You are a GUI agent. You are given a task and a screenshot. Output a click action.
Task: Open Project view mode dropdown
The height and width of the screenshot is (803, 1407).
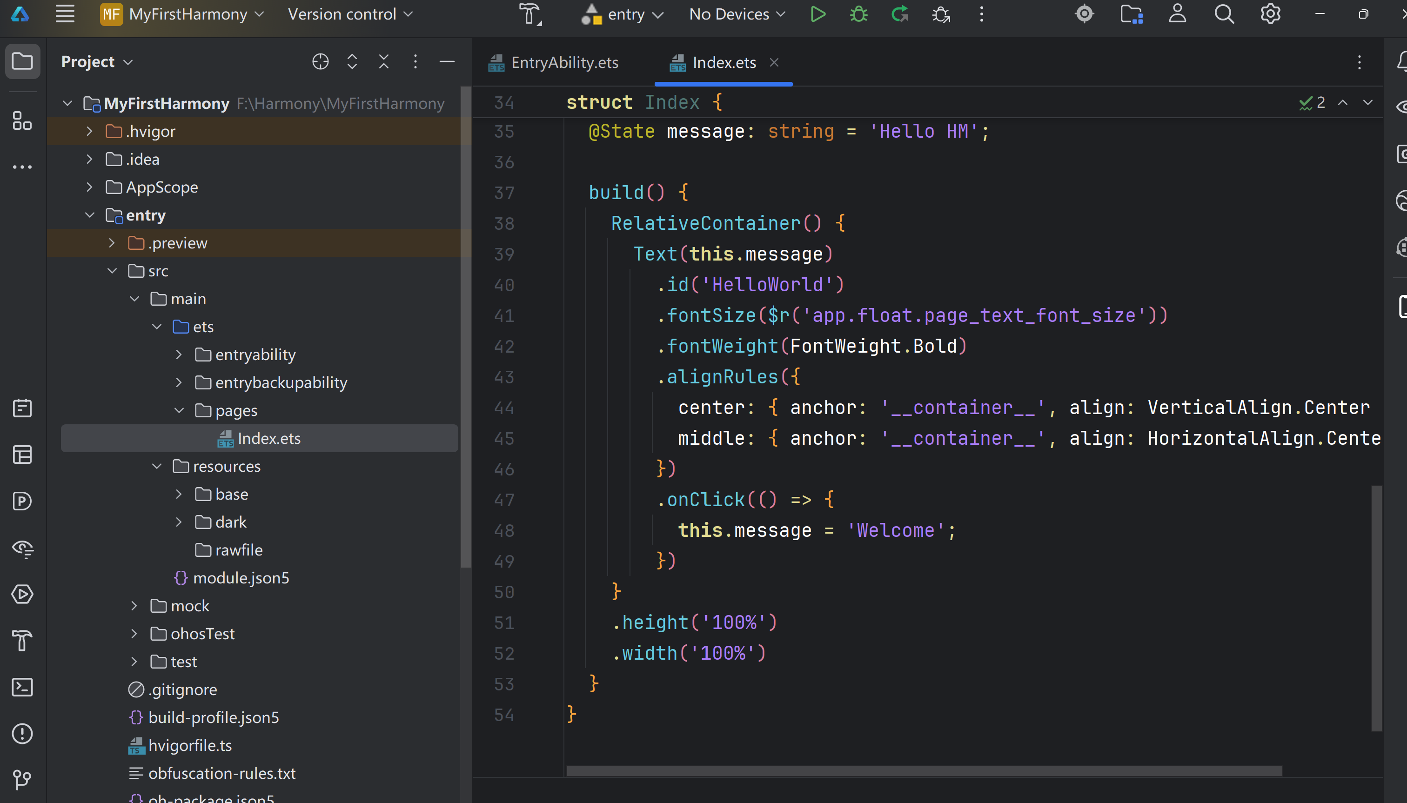pos(97,62)
